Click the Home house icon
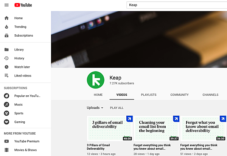Viewport: 227px width, 156px height. (x=6, y=18)
